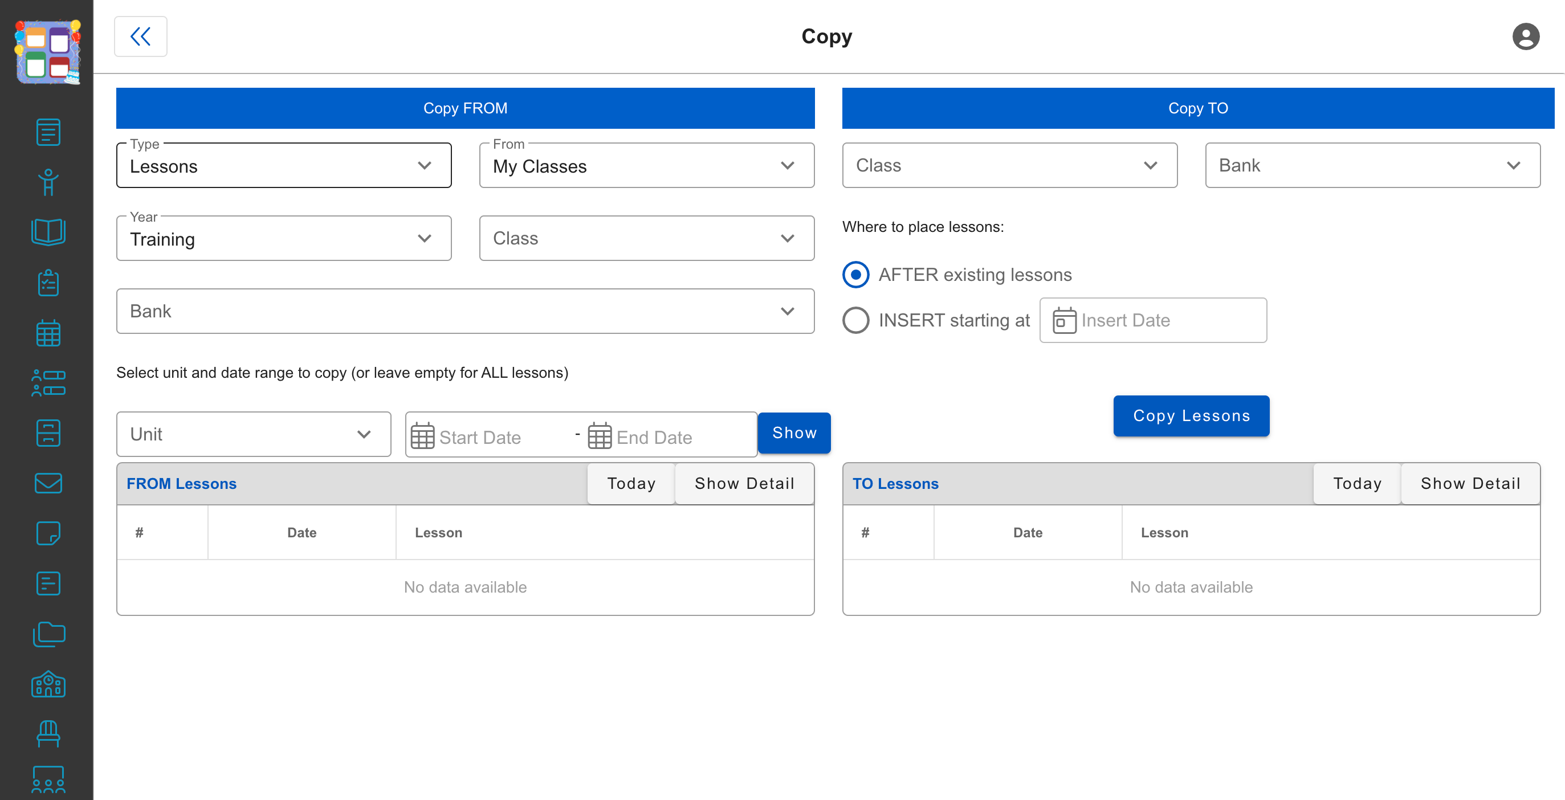Open the calendar grid icon in sidebar
Image resolution: width=1565 pixels, height=800 pixels.
pos(48,333)
